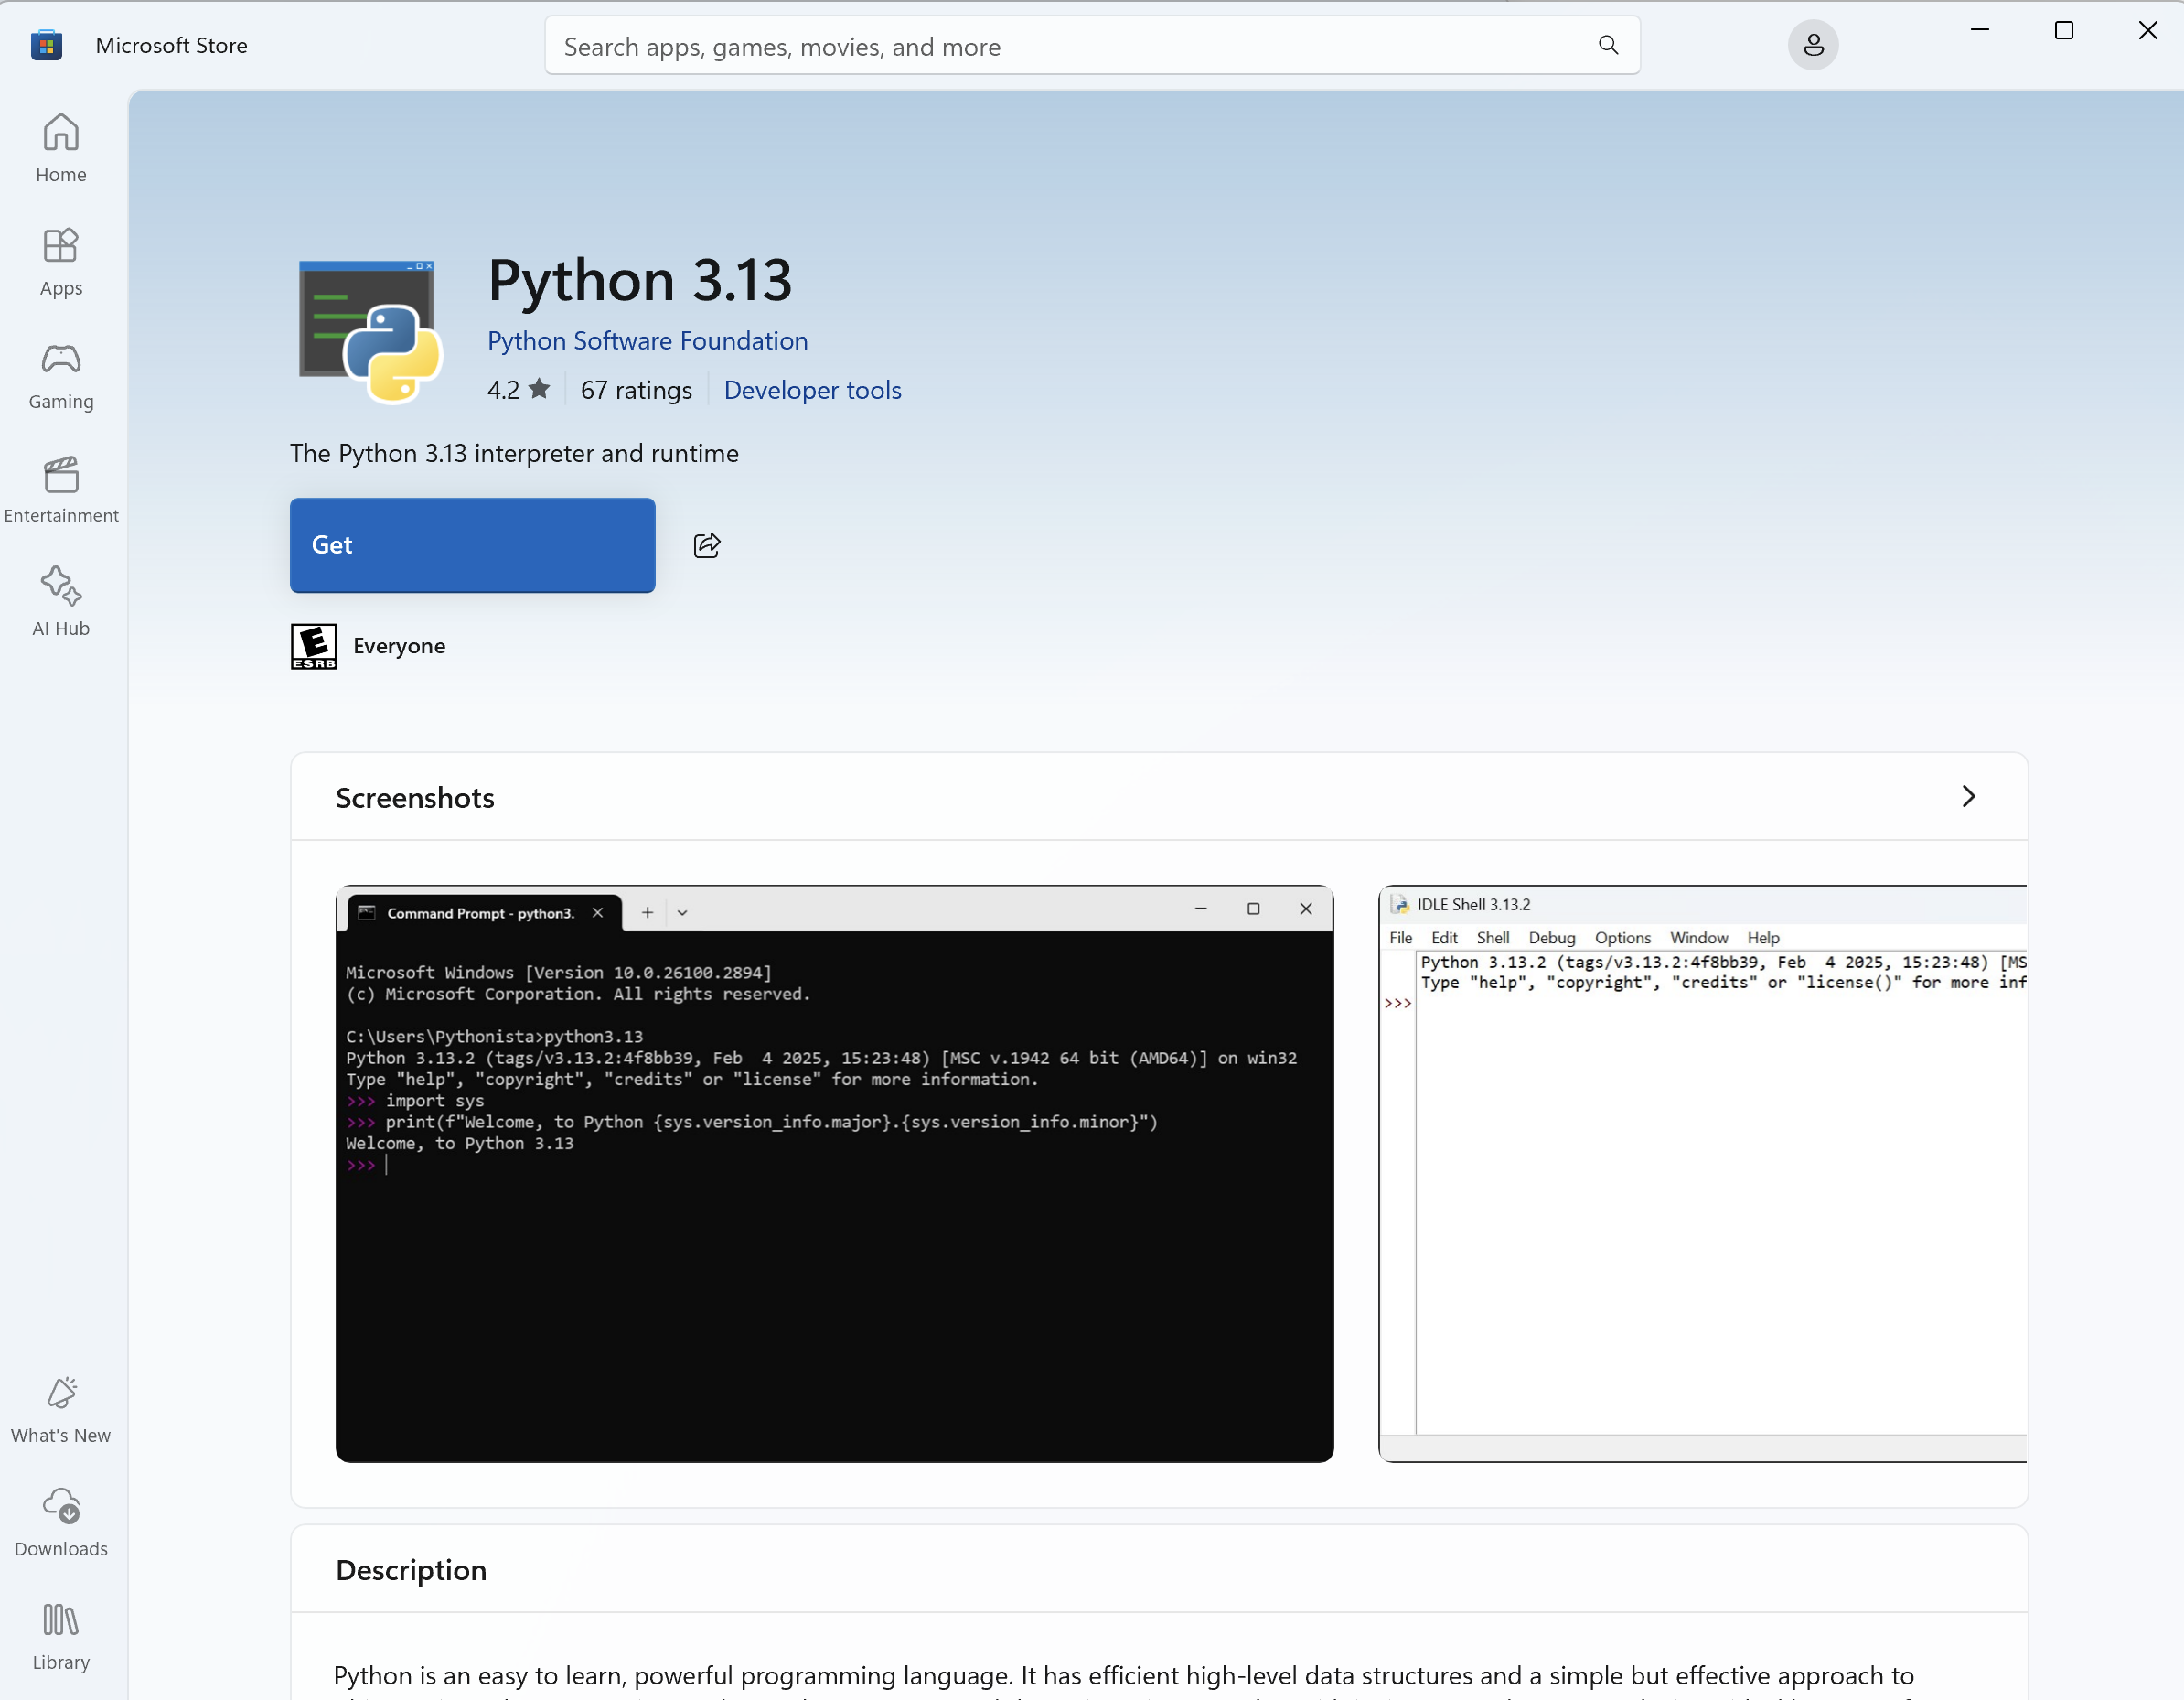
Task: Open the What's New section
Action: click(x=60, y=1407)
